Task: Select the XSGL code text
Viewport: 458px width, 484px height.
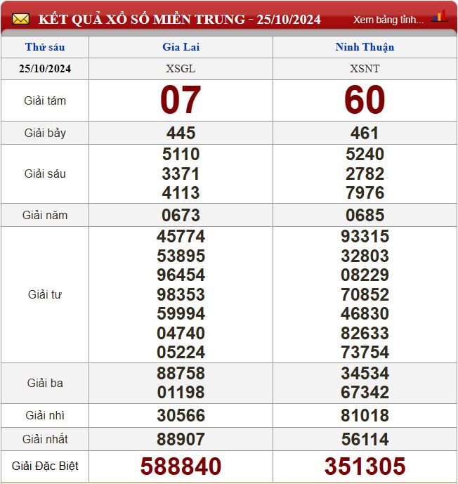Action: pos(181,69)
